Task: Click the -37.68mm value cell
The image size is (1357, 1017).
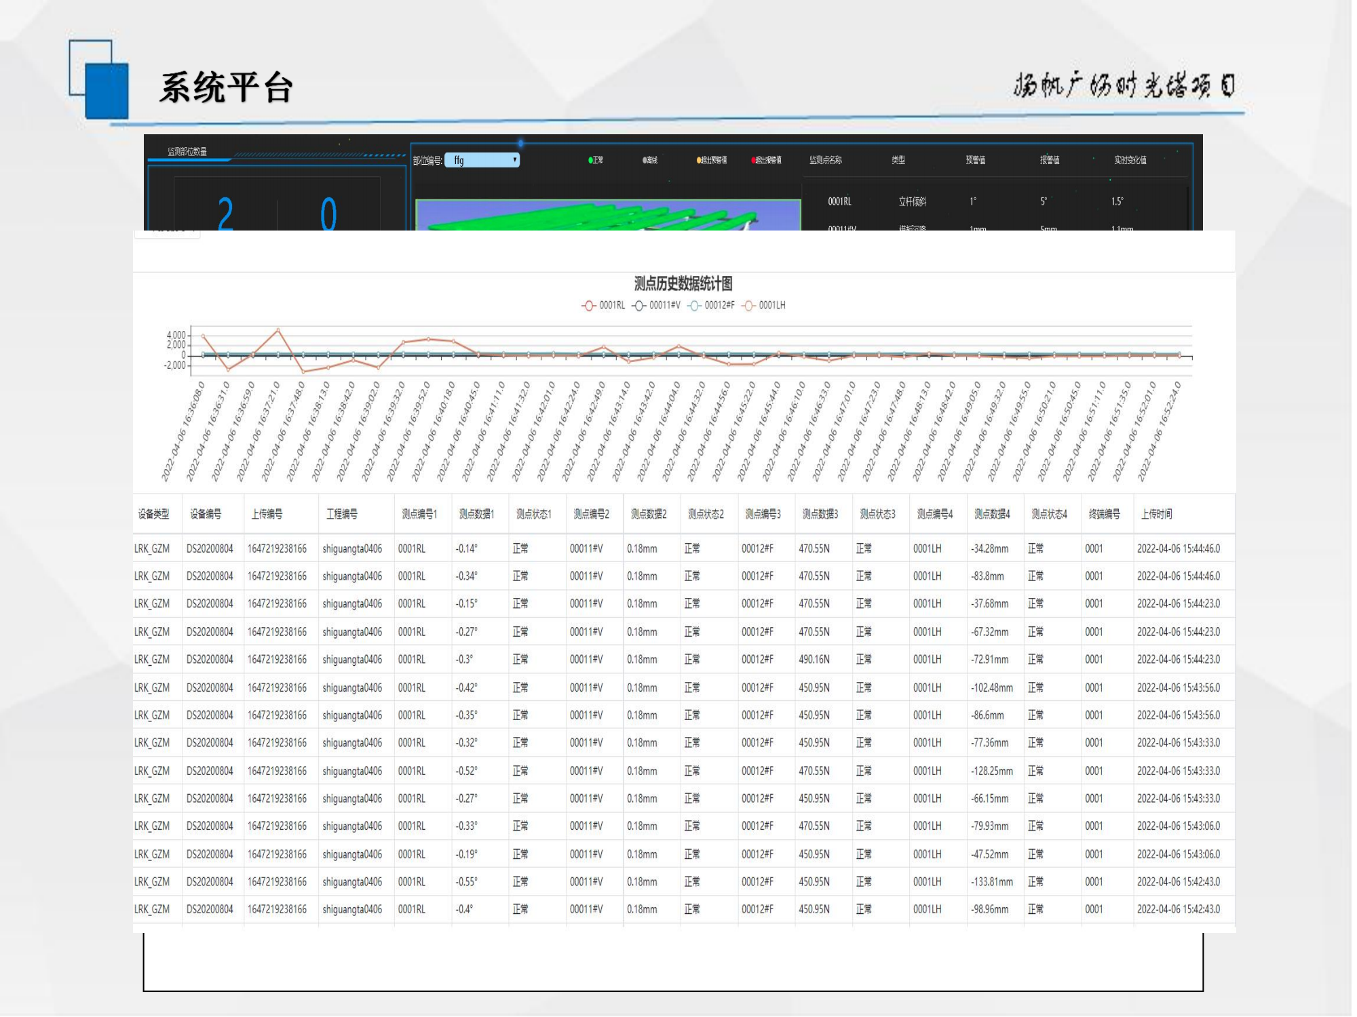Action: click(989, 603)
